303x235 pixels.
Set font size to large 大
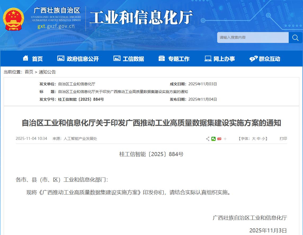tap(253, 139)
